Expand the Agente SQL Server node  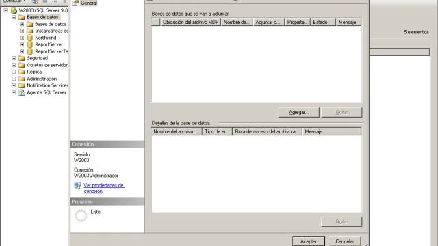click(x=14, y=92)
